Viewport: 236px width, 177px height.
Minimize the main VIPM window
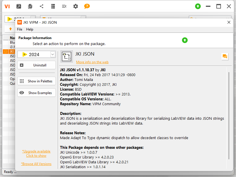pyautogui.click(x=208, y=6)
